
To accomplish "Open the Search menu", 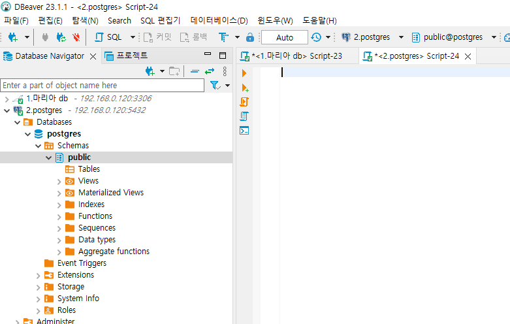I will tap(120, 21).
